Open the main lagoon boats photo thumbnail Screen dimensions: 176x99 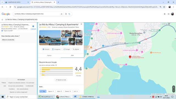point(50,38)
